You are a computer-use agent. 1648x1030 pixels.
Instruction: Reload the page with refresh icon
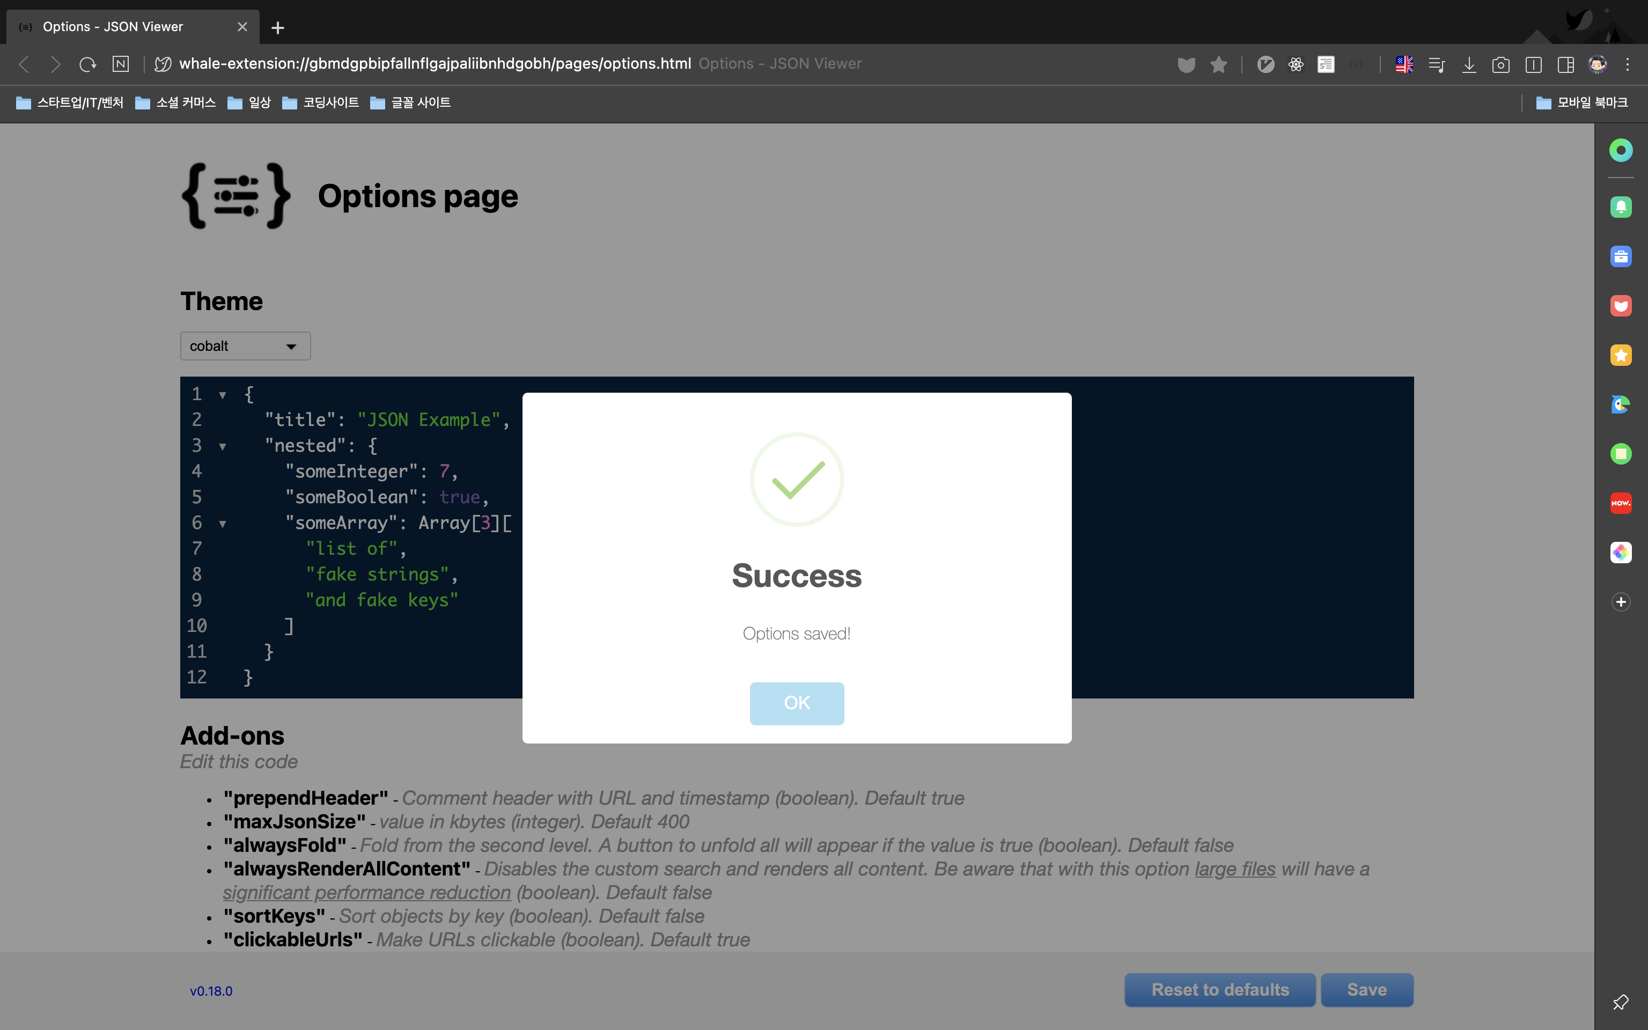click(x=88, y=65)
